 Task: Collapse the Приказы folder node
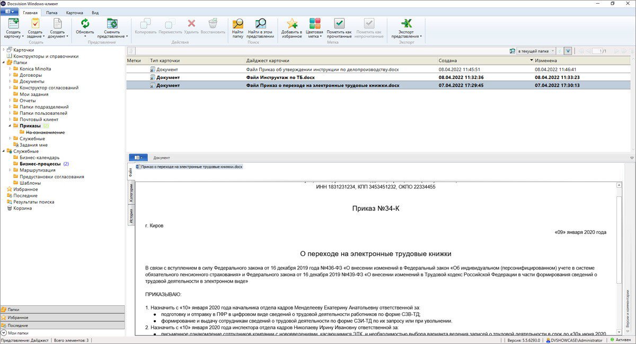coord(10,126)
